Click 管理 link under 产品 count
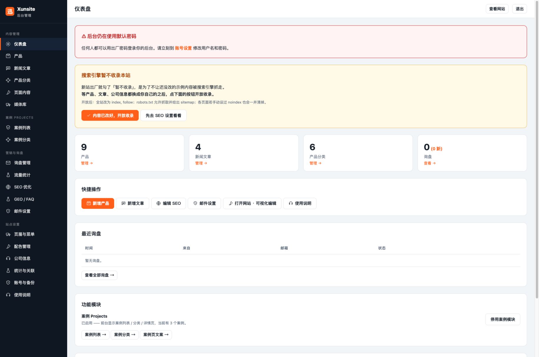Screen dimensions: 539x357 [87, 163]
